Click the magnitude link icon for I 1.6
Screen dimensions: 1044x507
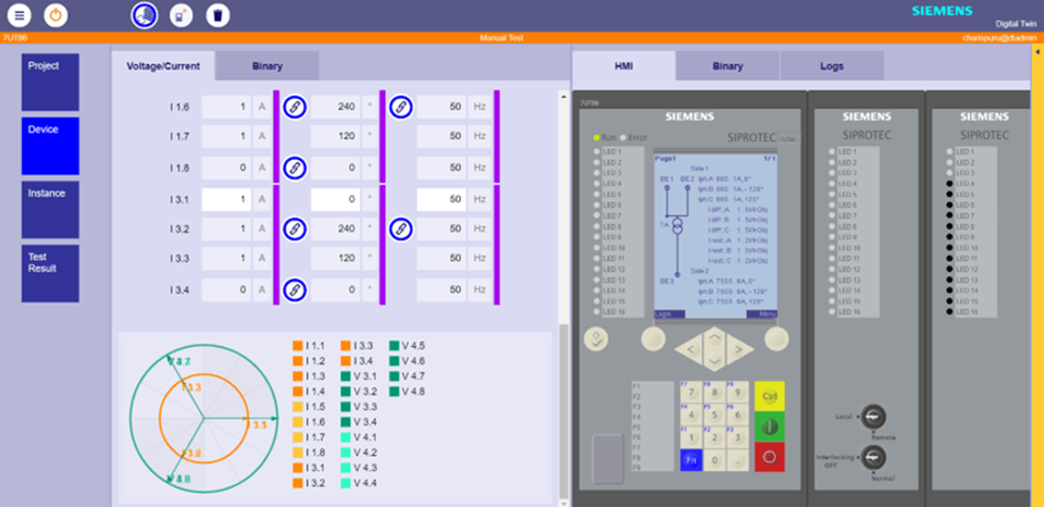coord(294,107)
